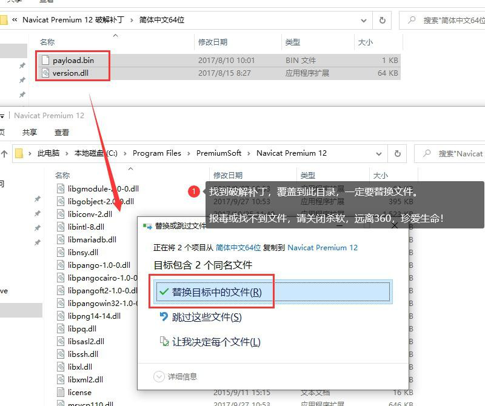Select libsasl2.dll file
Screen dimensions: 485x406
click(x=86, y=341)
